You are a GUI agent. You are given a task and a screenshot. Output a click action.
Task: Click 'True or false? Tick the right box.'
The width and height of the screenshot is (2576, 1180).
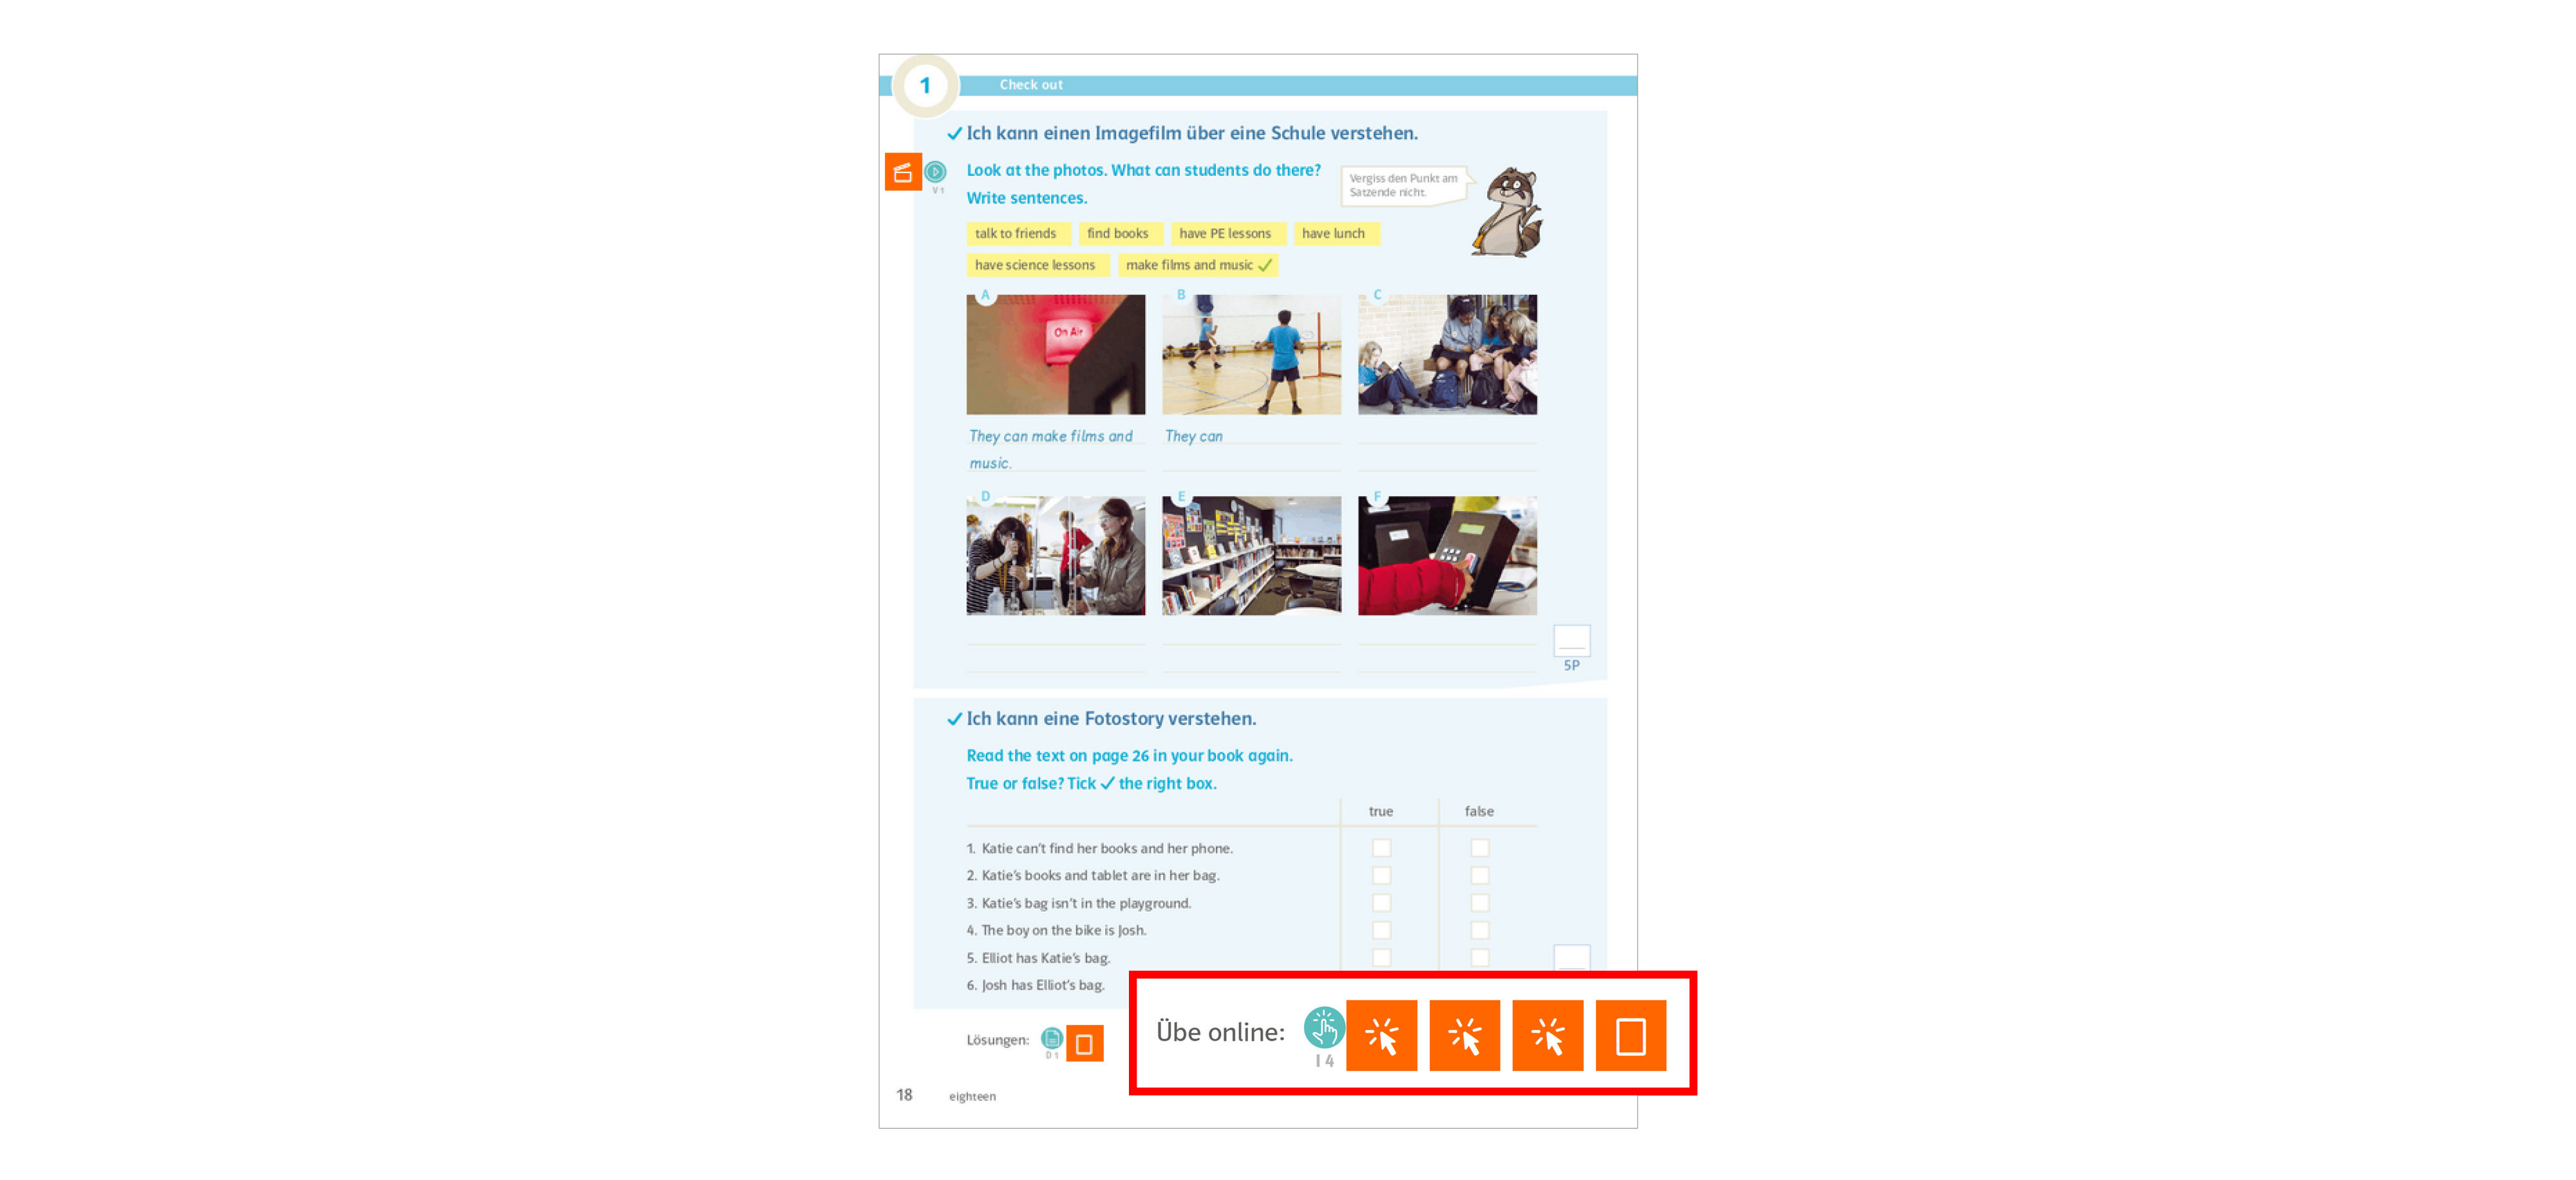[1091, 784]
